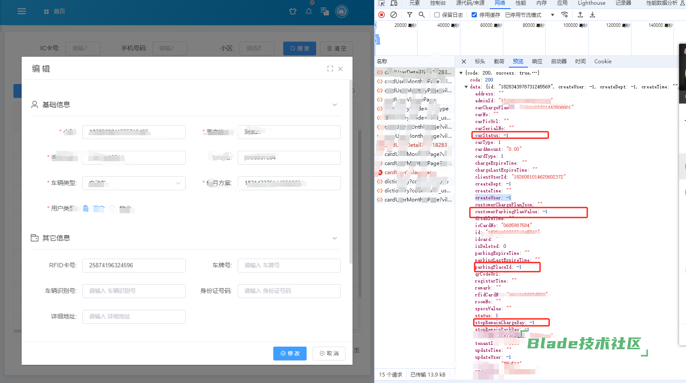Collapse the 其它信息 section
This screenshot has height=383, width=686.
point(334,238)
